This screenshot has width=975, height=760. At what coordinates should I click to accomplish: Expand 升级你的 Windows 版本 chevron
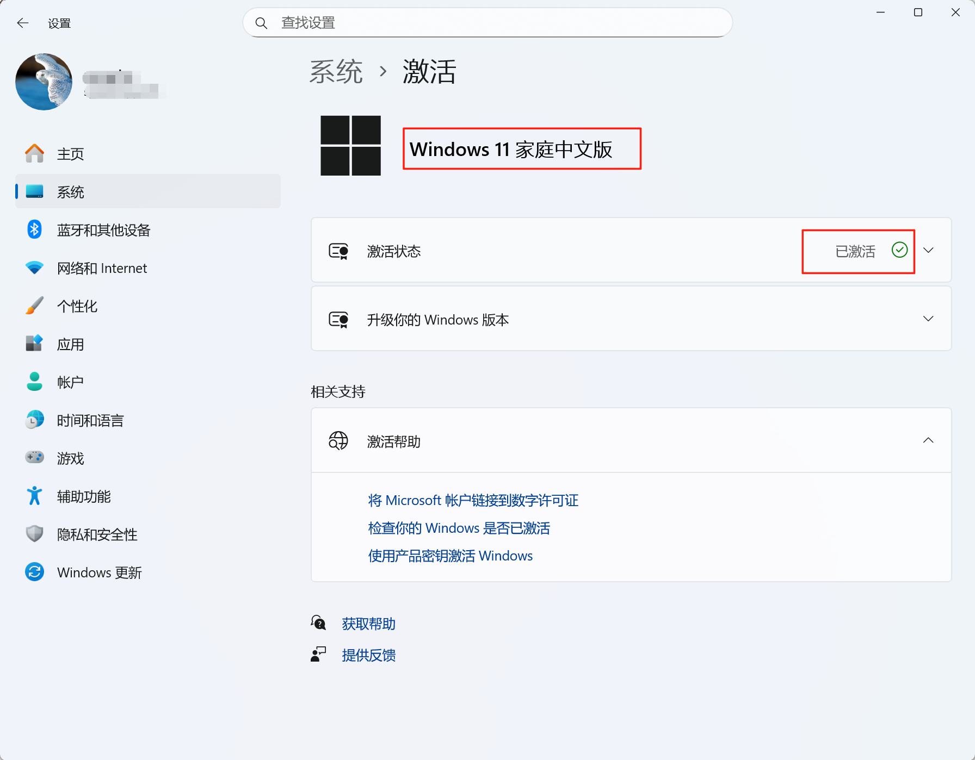[x=928, y=319]
